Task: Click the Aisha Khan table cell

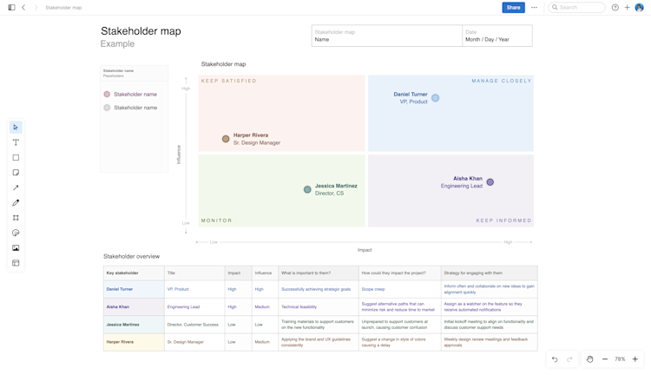Action: (x=134, y=307)
